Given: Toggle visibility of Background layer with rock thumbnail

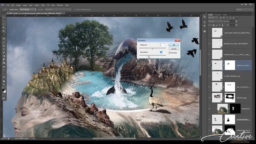Looking at the screenshot, I should click(209, 108).
